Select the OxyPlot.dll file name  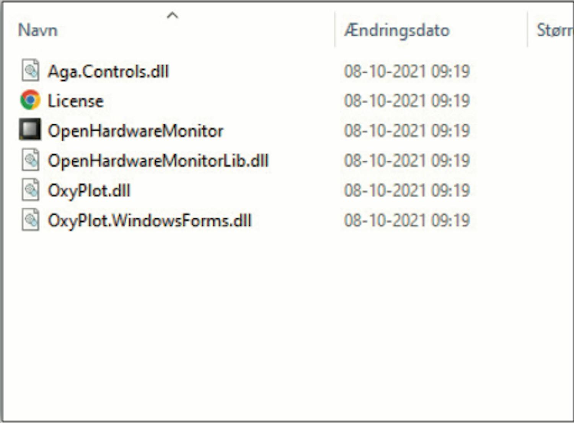point(89,190)
